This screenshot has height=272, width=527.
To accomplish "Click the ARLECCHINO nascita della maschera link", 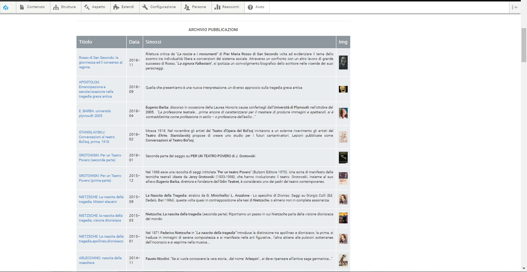I will pos(100,260).
